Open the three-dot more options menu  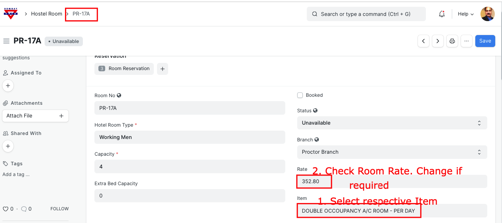click(467, 41)
